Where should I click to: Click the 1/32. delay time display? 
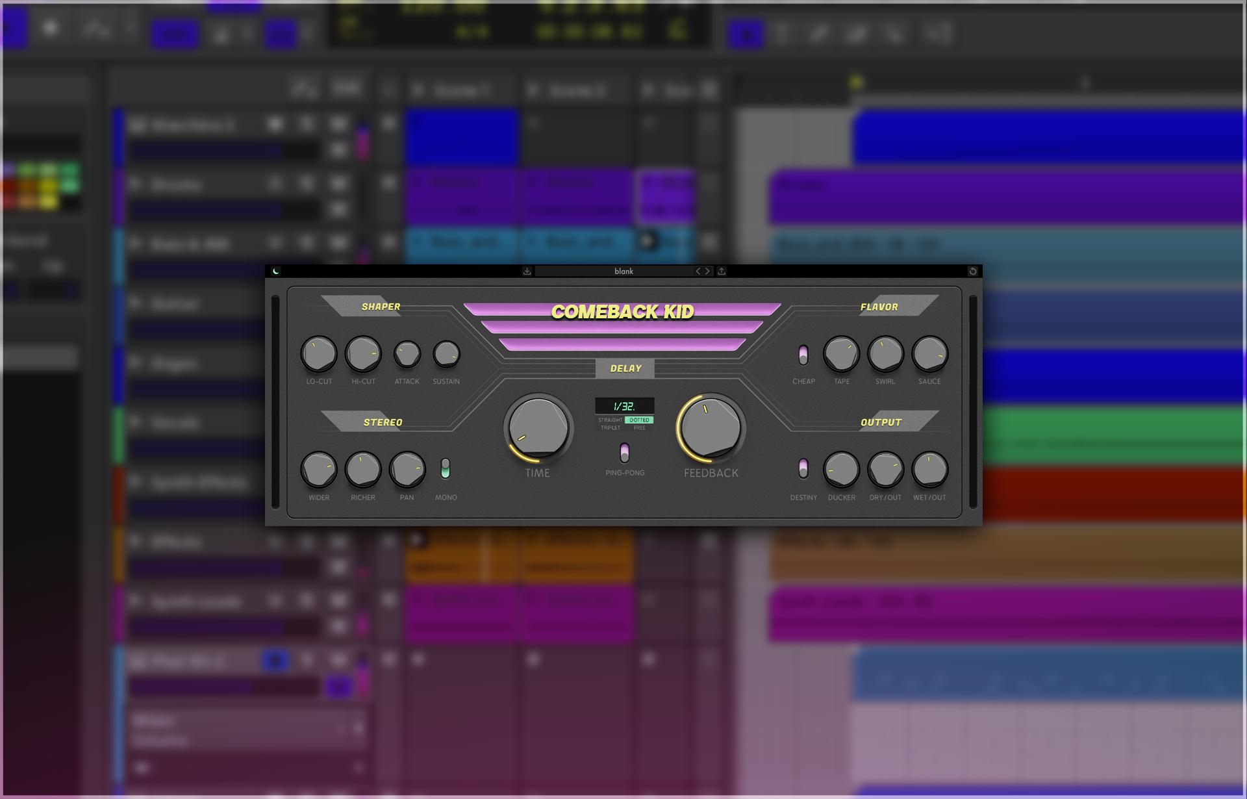625,406
